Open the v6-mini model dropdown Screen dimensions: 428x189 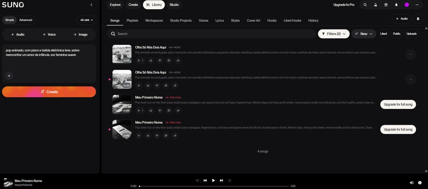pos(86,20)
